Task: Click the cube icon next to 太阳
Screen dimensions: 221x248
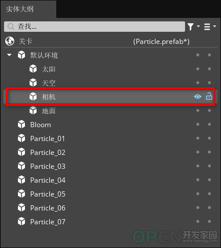Action: pyautogui.click(x=33, y=69)
